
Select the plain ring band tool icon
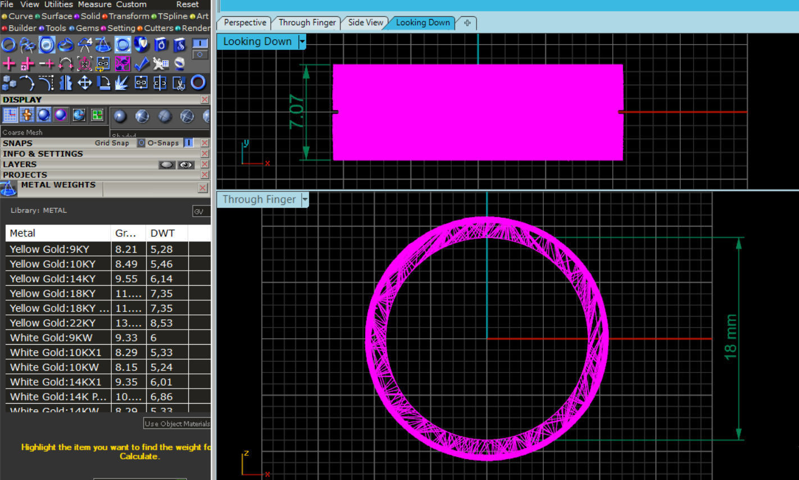click(x=8, y=44)
